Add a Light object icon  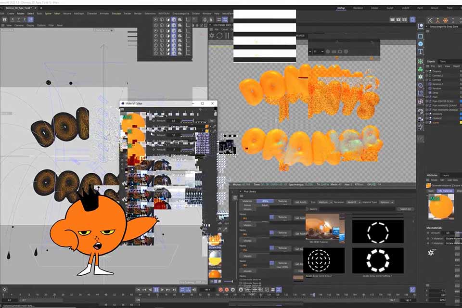pyautogui.click(x=421, y=128)
